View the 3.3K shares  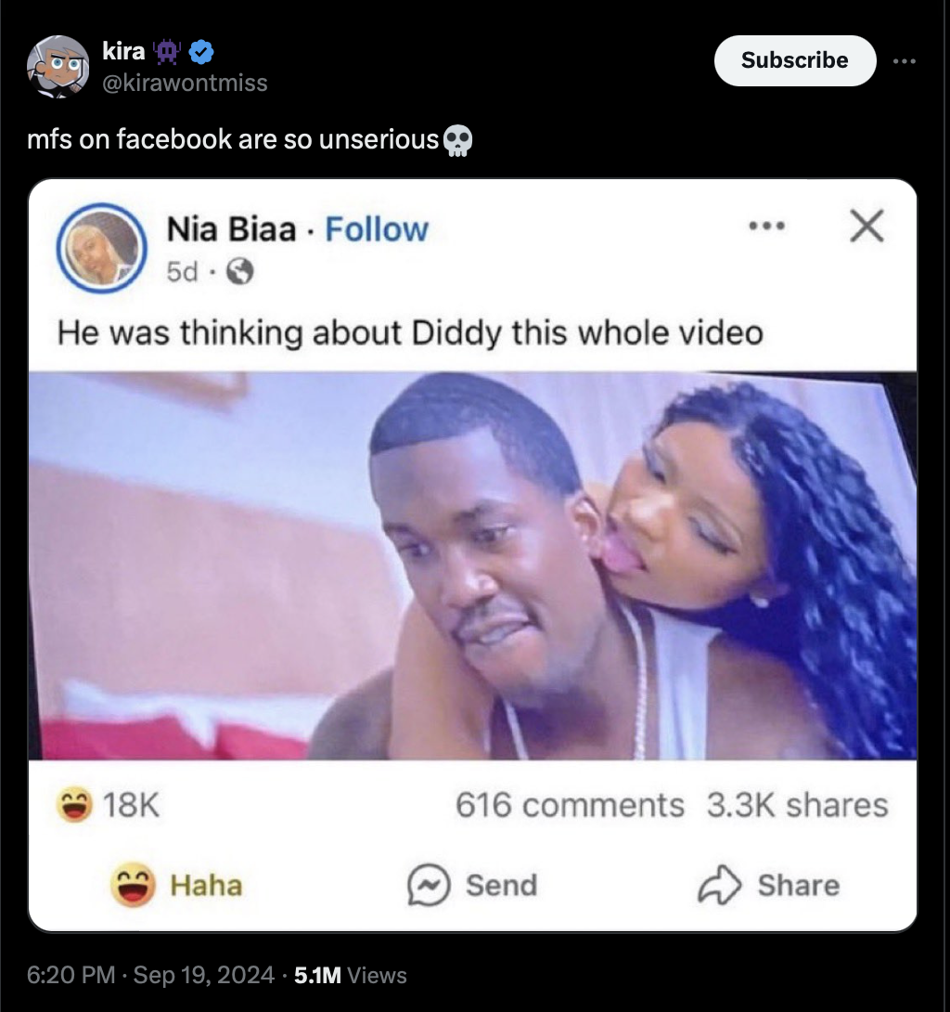point(797,805)
